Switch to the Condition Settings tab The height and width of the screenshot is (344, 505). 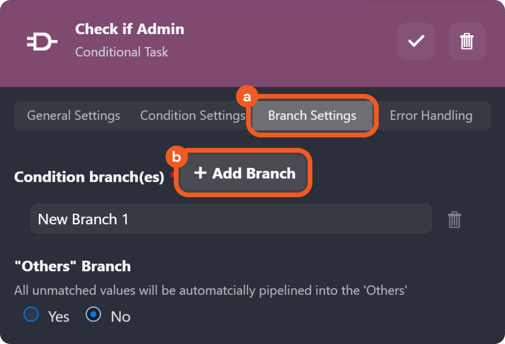click(x=193, y=116)
